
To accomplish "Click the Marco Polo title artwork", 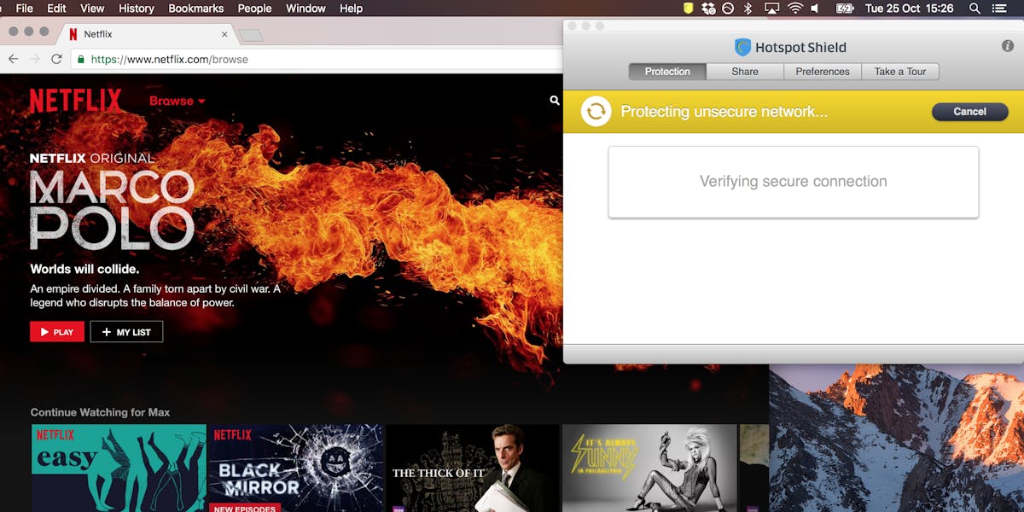I will click(x=112, y=209).
